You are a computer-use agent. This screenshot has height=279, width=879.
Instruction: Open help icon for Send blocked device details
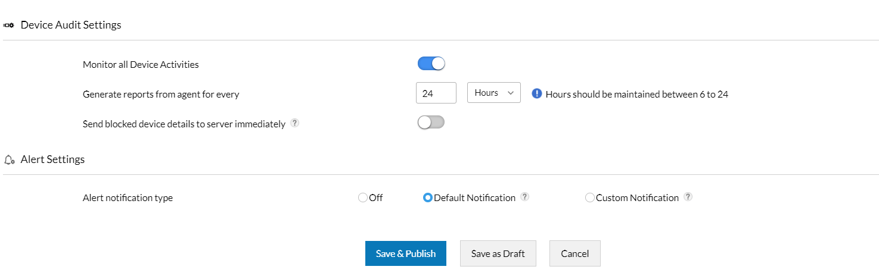click(294, 124)
